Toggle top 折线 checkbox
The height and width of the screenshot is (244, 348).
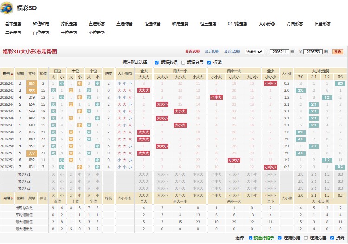click(x=209, y=62)
